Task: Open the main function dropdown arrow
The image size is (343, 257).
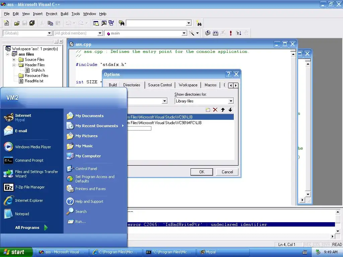Action: (184, 33)
